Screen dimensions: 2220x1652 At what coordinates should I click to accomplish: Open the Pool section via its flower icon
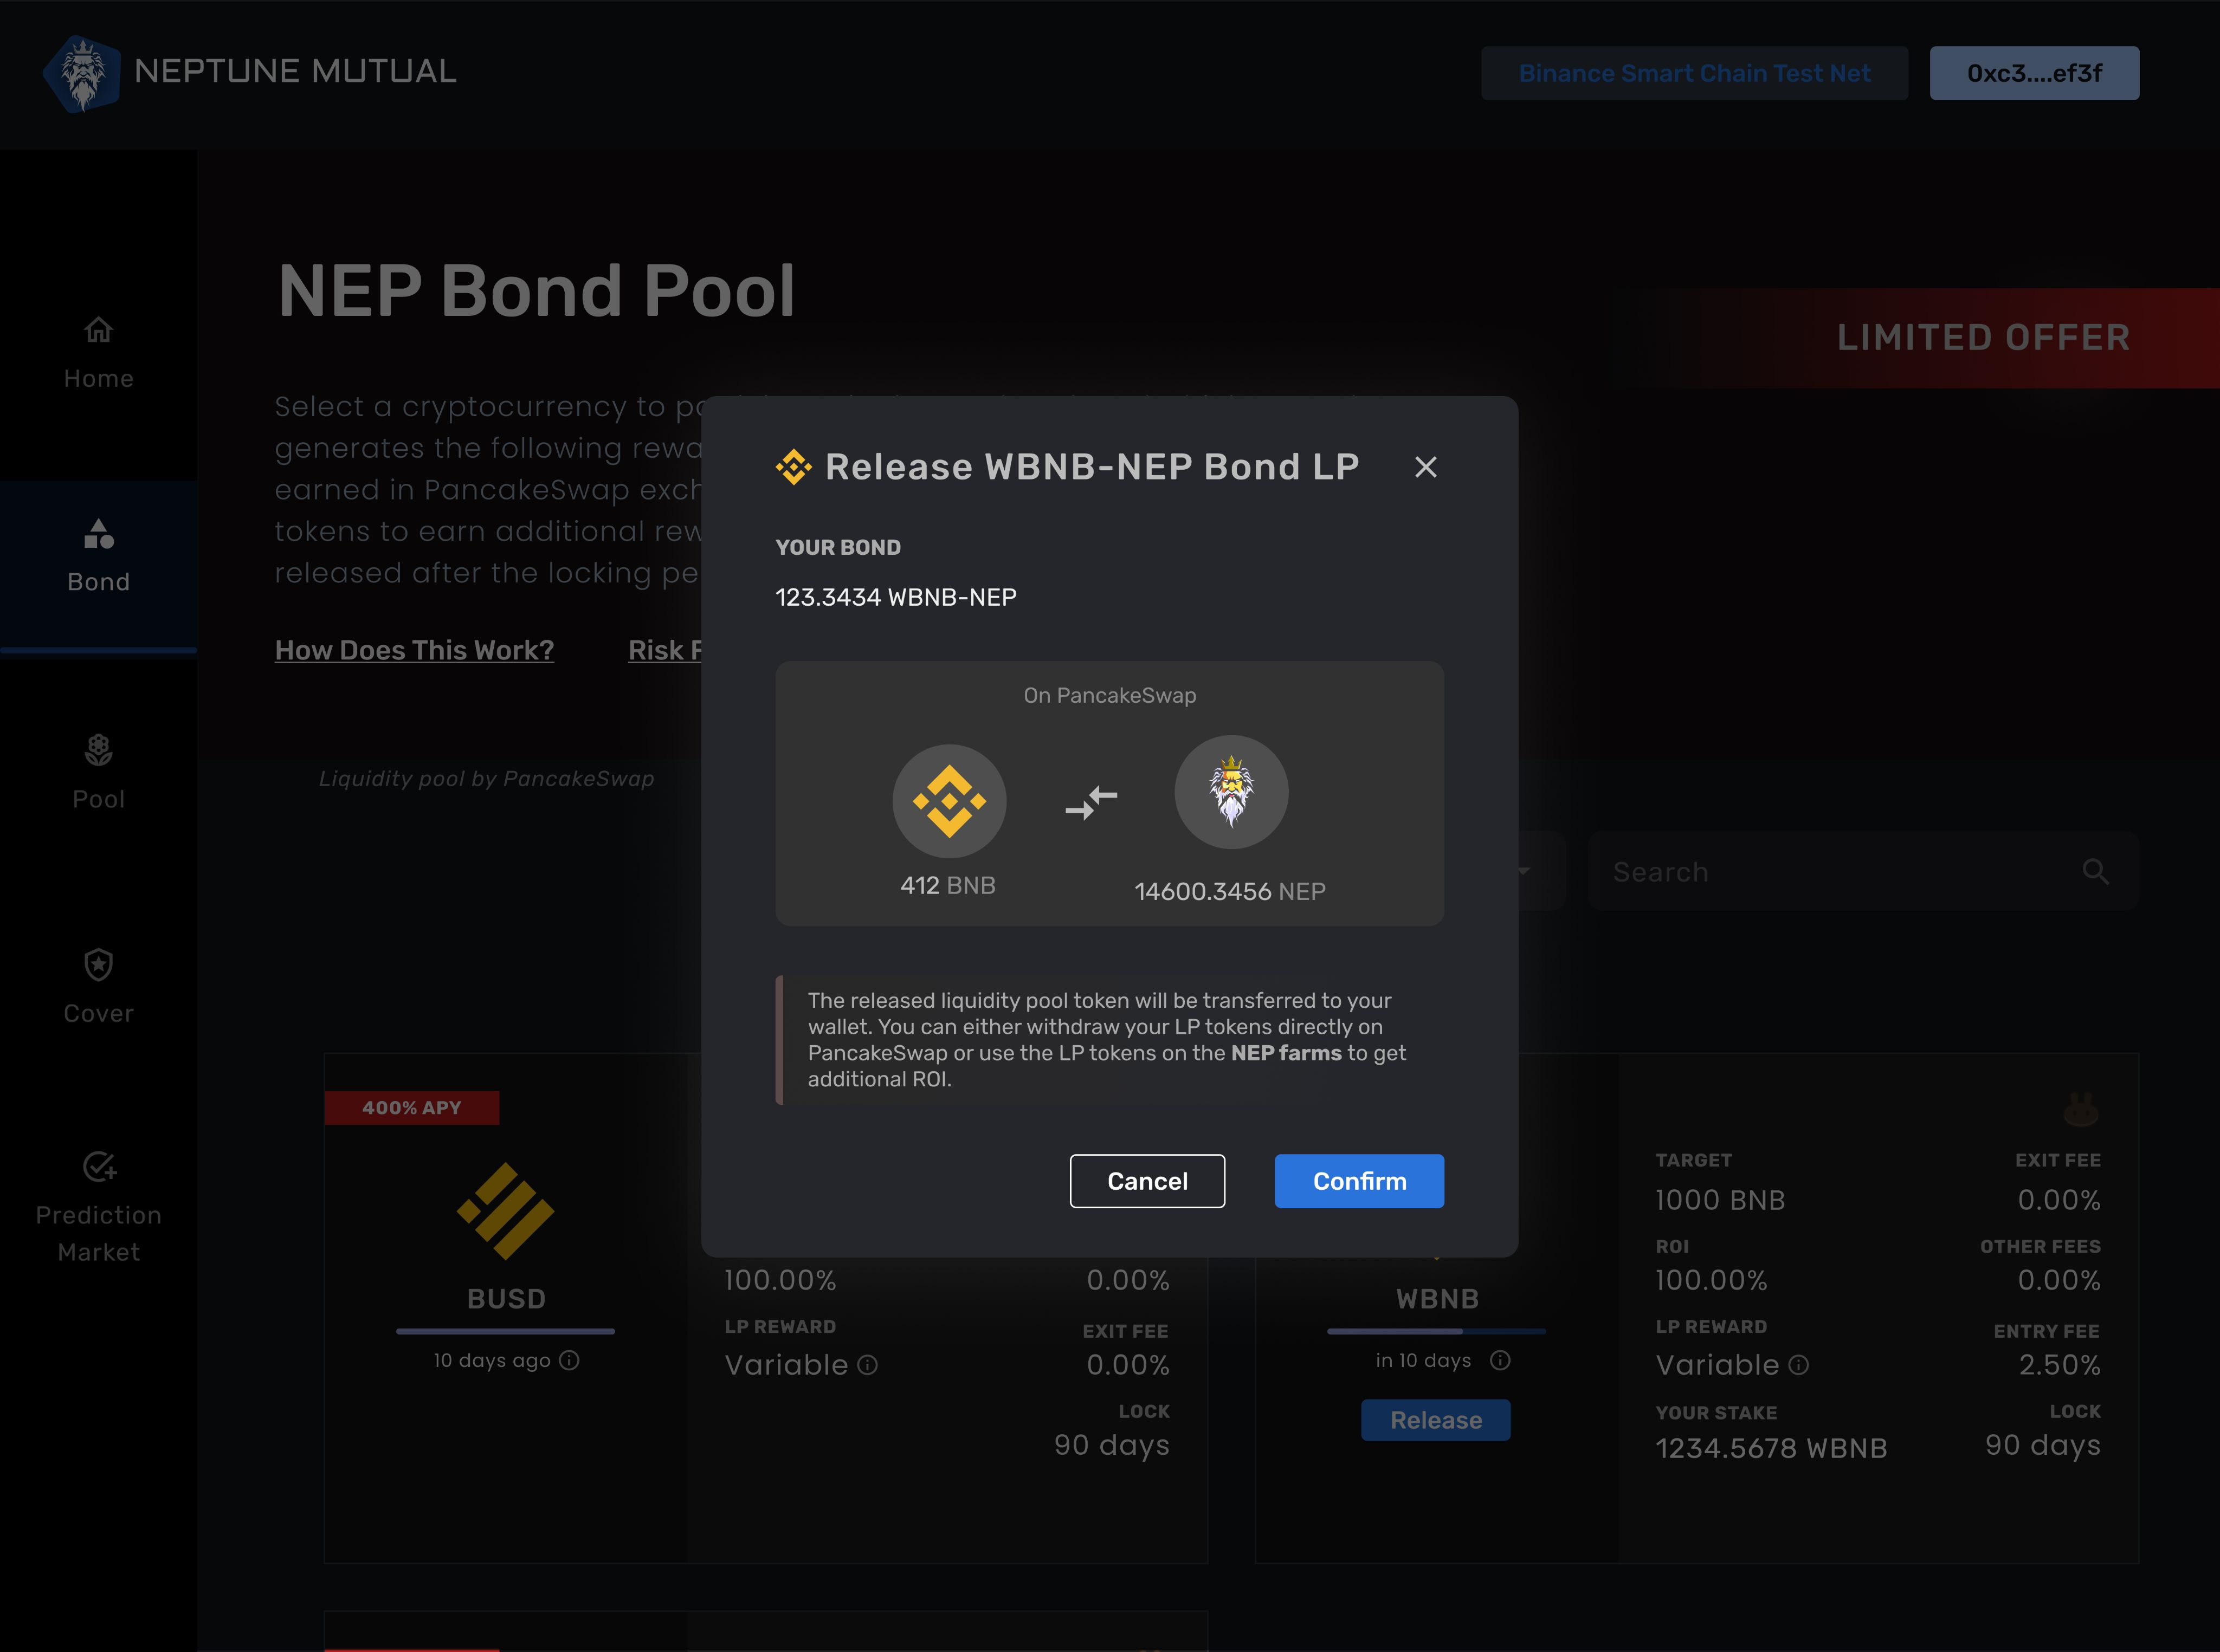pos(97,751)
